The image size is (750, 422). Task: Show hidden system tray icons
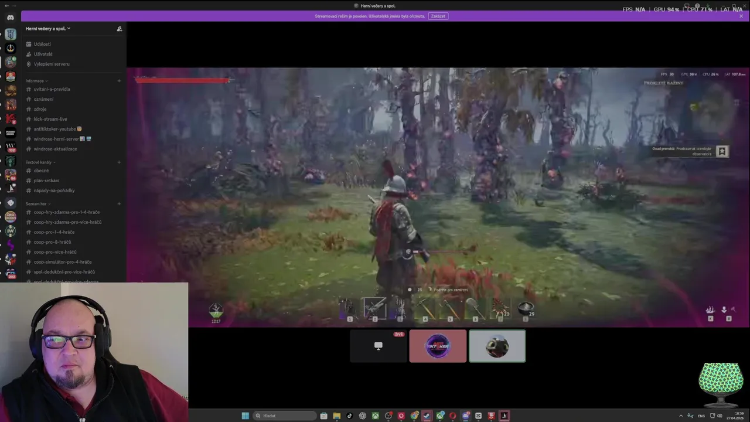[680, 416]
